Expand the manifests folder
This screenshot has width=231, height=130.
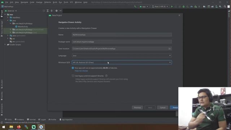pyautogui.click(x=8, y=17)
